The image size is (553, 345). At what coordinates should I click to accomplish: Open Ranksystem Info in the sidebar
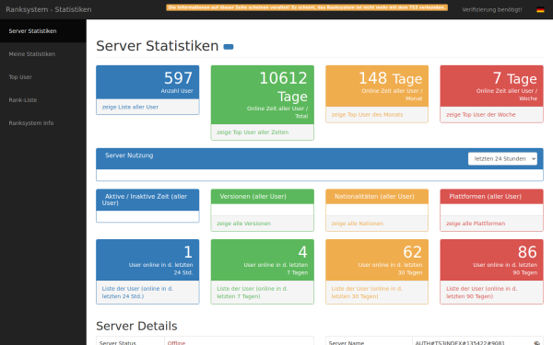[x=43, y=123]
